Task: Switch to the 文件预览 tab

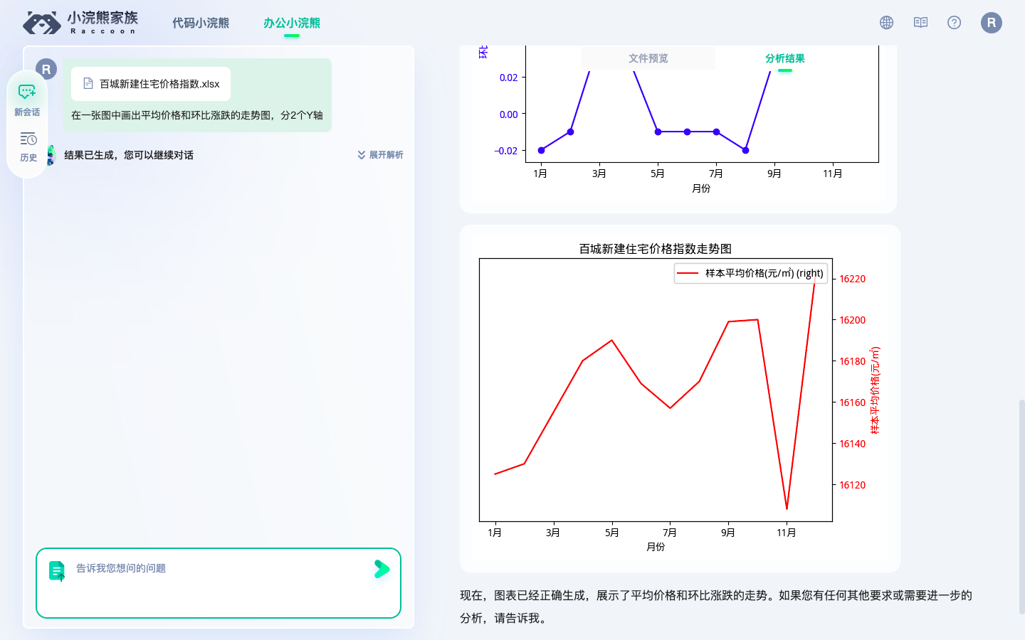Action: coord(648,58)
